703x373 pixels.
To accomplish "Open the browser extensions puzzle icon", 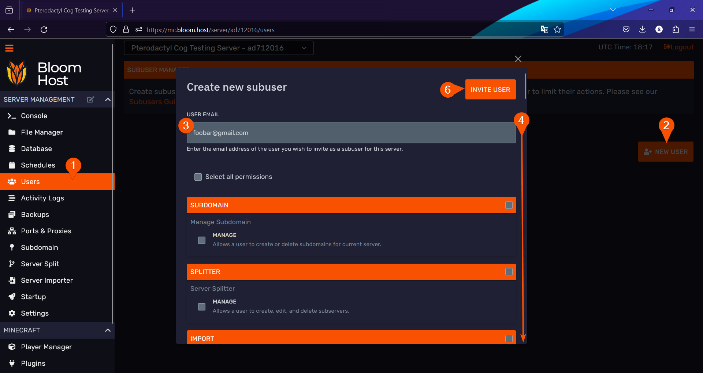I will (x=676, y=30).
